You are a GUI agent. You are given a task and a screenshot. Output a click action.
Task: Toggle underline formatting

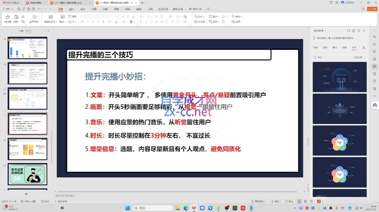[x=93, y=22]
